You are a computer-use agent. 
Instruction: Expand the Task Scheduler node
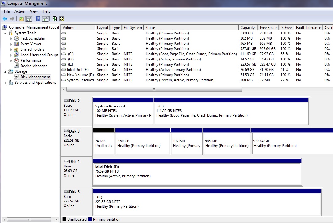coord(11,39)
